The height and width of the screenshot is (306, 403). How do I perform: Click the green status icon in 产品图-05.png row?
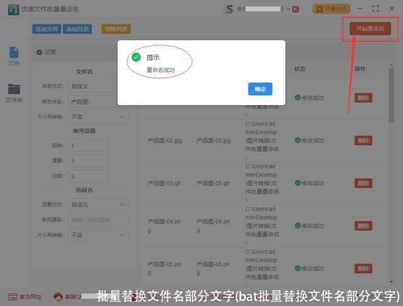[298, 268]
